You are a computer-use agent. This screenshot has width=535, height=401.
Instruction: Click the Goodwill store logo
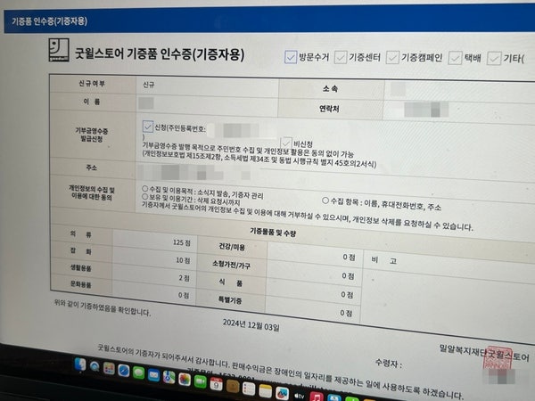point(59,50)
